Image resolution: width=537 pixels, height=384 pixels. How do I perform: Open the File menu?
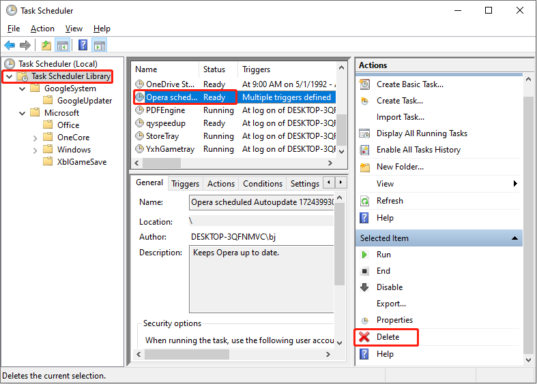pos(14,29)
